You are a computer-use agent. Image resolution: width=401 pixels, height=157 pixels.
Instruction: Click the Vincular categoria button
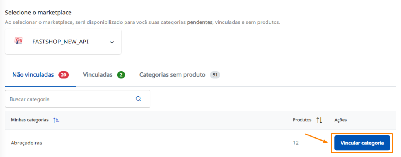(x=362, y=143)
